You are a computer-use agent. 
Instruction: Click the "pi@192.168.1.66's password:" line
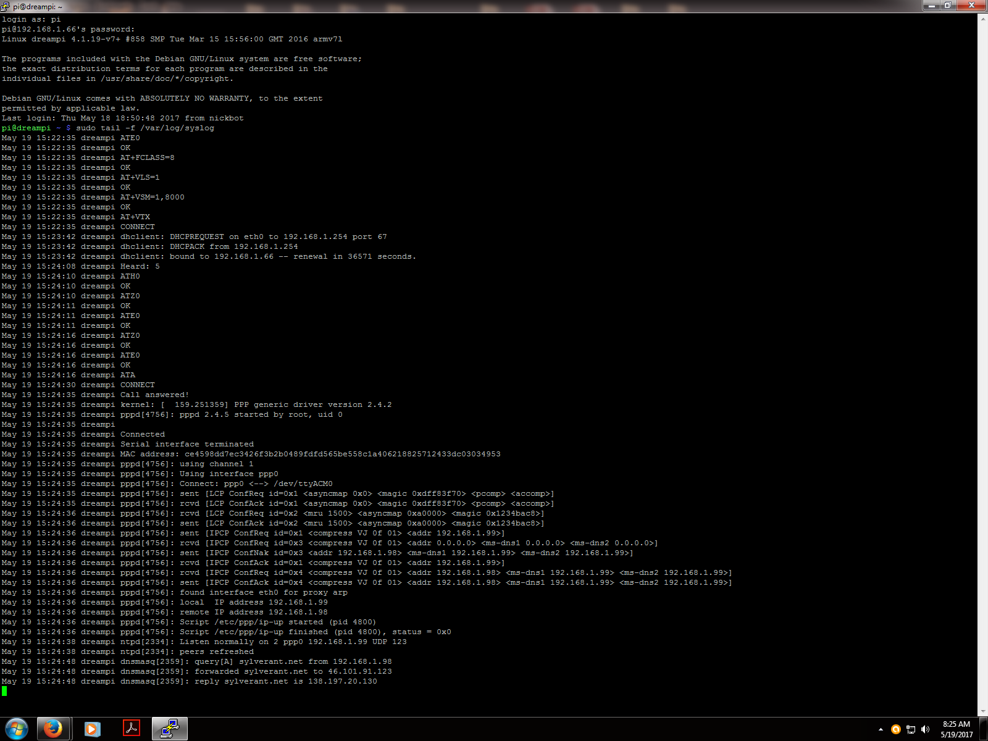tap(68, 29)
